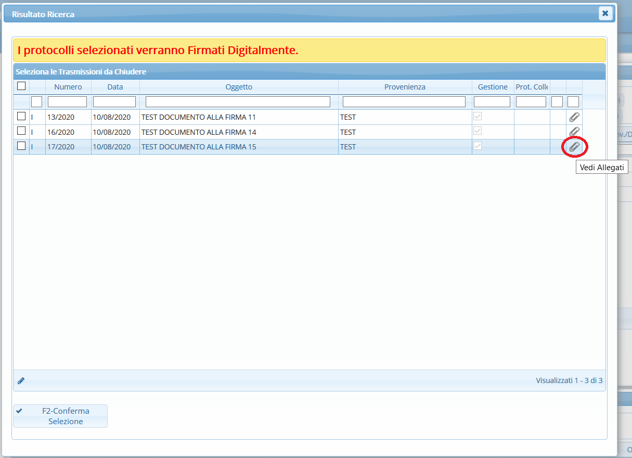Open row TEST DOCUMENTO ALLA FIRMA 14
The image size is (632, 458).
(x=199, y=132)
